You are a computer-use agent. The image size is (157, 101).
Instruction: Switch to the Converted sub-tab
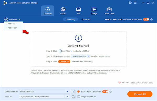point(86,19)
